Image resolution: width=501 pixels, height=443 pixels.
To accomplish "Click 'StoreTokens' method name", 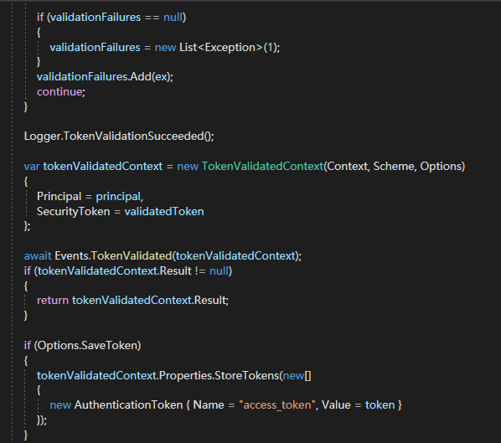I will tap(247, 376).
